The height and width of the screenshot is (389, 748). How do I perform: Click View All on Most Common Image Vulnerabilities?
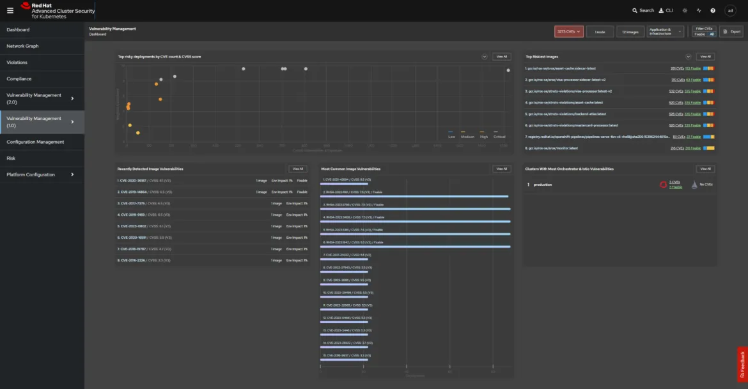pos(501,169)
